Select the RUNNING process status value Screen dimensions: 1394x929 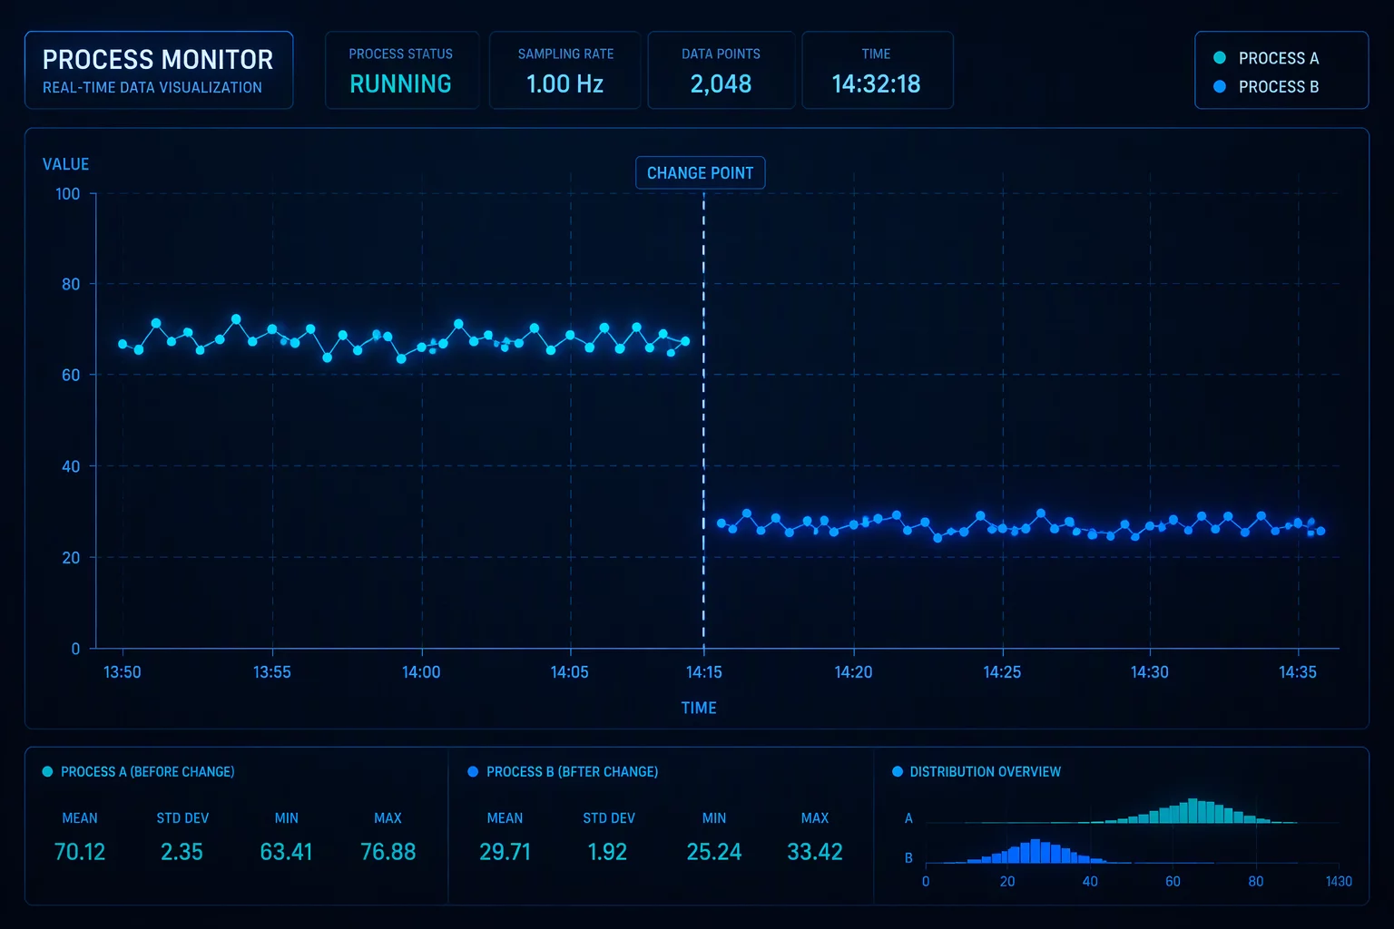point(400,84)
